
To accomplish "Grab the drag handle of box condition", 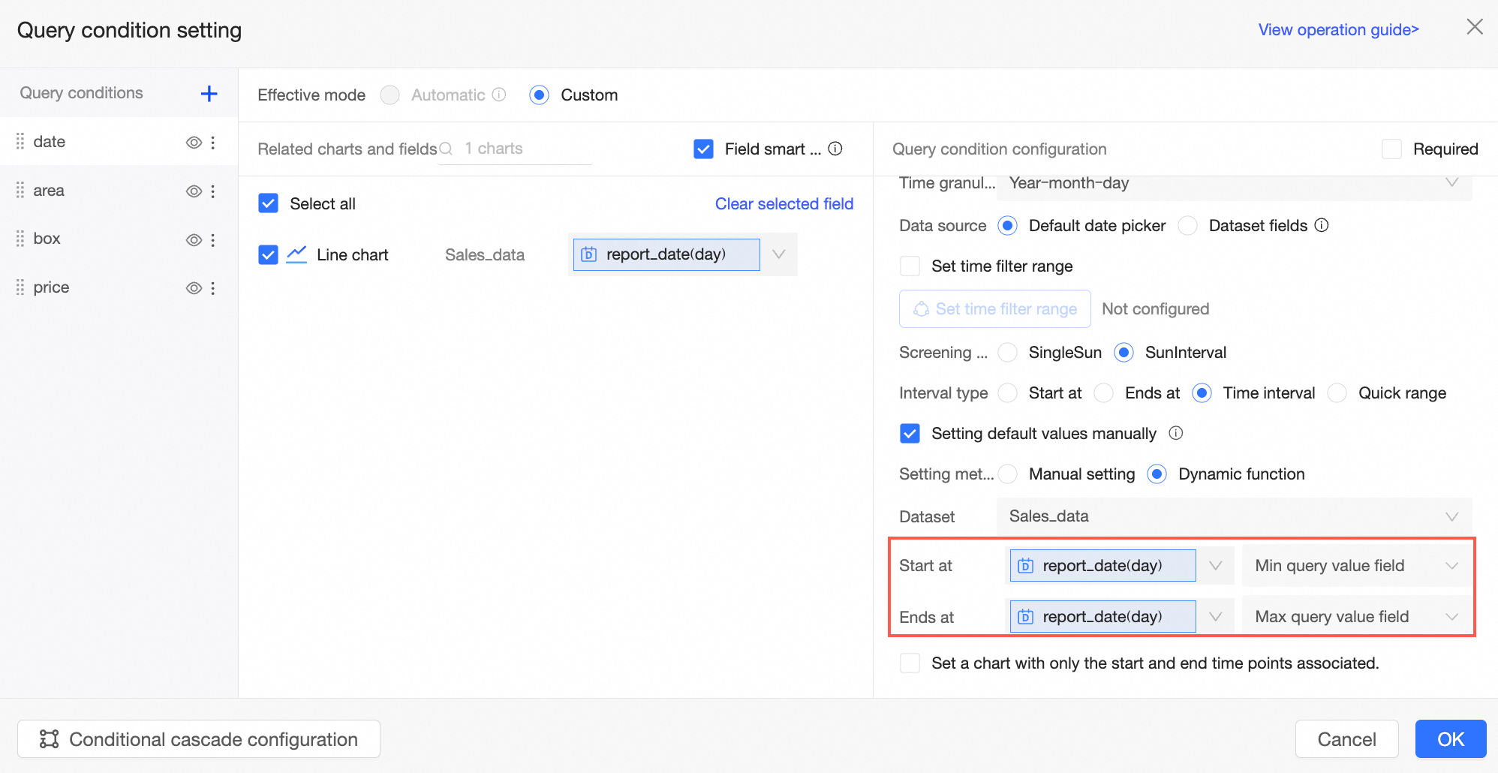I will point(20,239).
